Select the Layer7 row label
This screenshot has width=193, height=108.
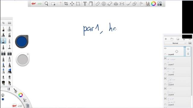click(x=171, y=64)
